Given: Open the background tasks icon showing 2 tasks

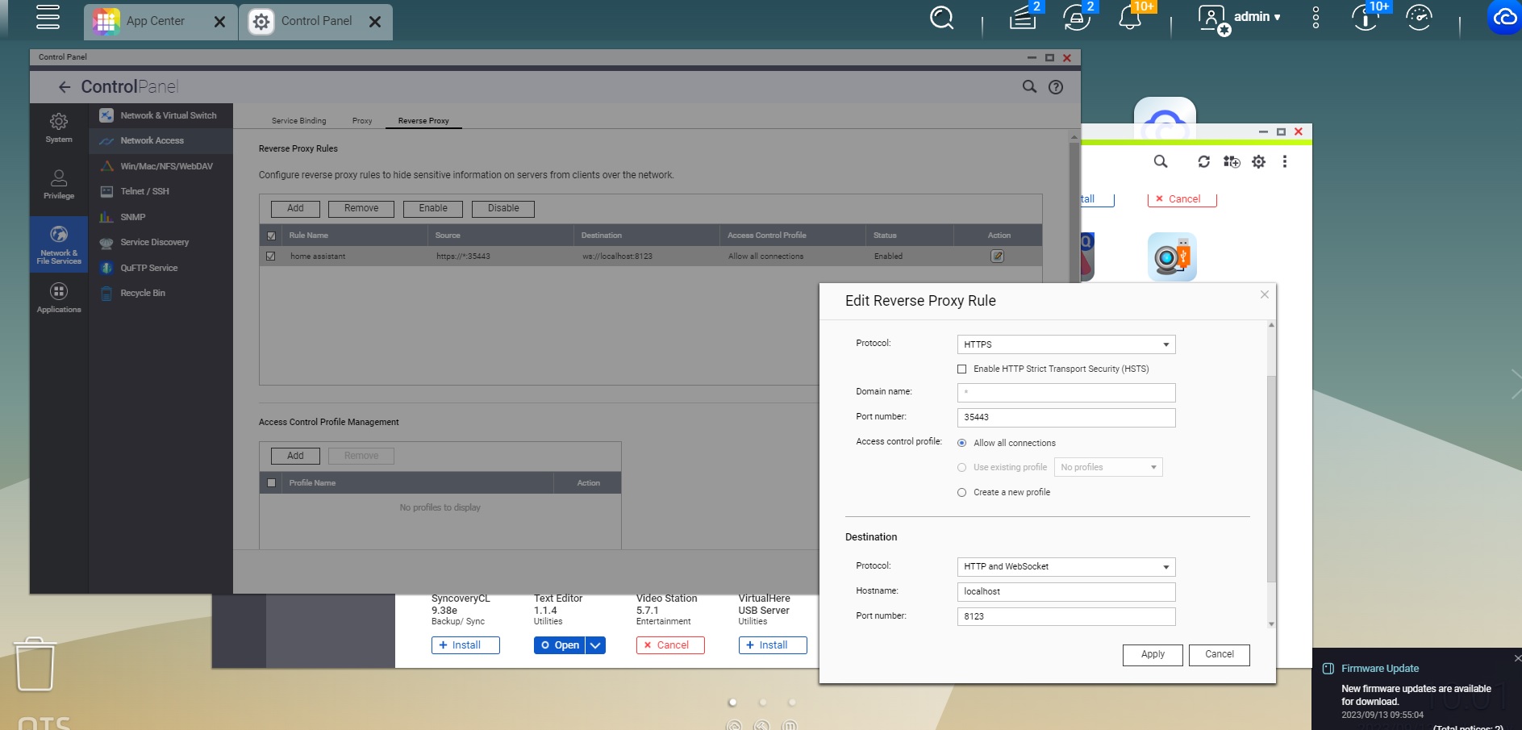Looking at the screenshot, I should coord(1022,16).
